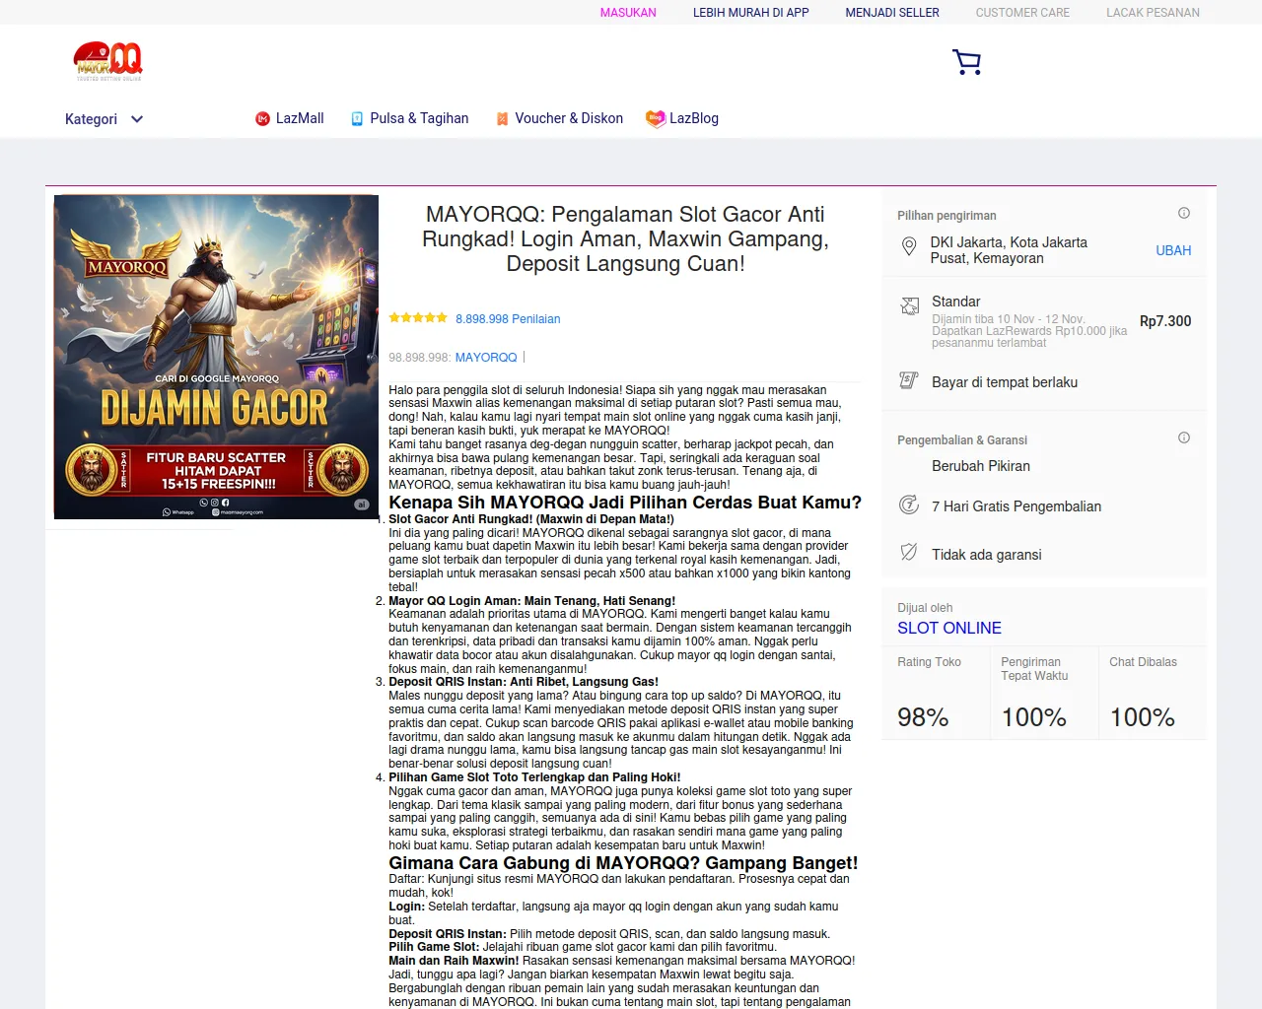Click 100% Pengiriman Tepat Waktu value
Screen dimensions: 1262x1009
click(1034, 717)
